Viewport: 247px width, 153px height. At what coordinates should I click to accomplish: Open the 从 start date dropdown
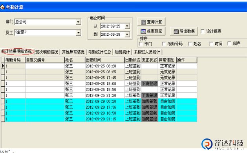[127, 26]
